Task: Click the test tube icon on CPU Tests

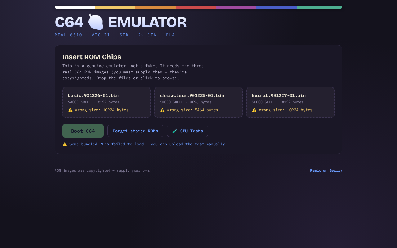Action: click(175, 131)
